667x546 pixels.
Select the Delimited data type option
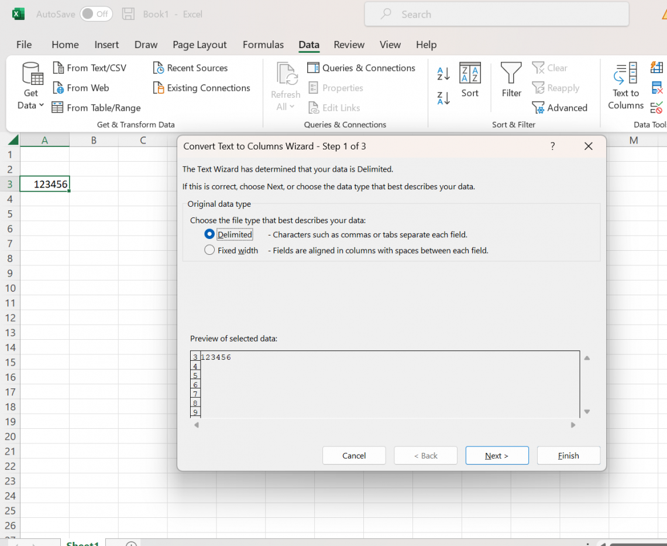pos(209,234)
